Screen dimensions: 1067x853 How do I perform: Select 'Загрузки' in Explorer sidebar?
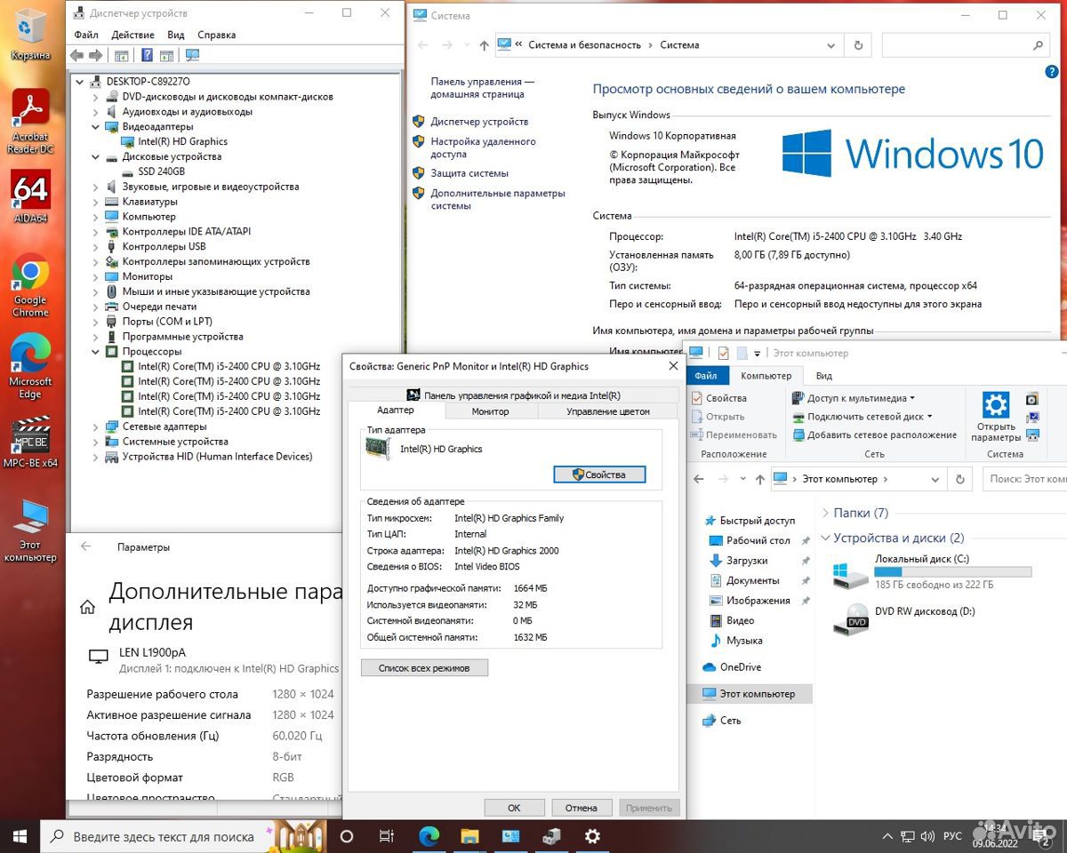pyautogui.click(x=746, y=561)
